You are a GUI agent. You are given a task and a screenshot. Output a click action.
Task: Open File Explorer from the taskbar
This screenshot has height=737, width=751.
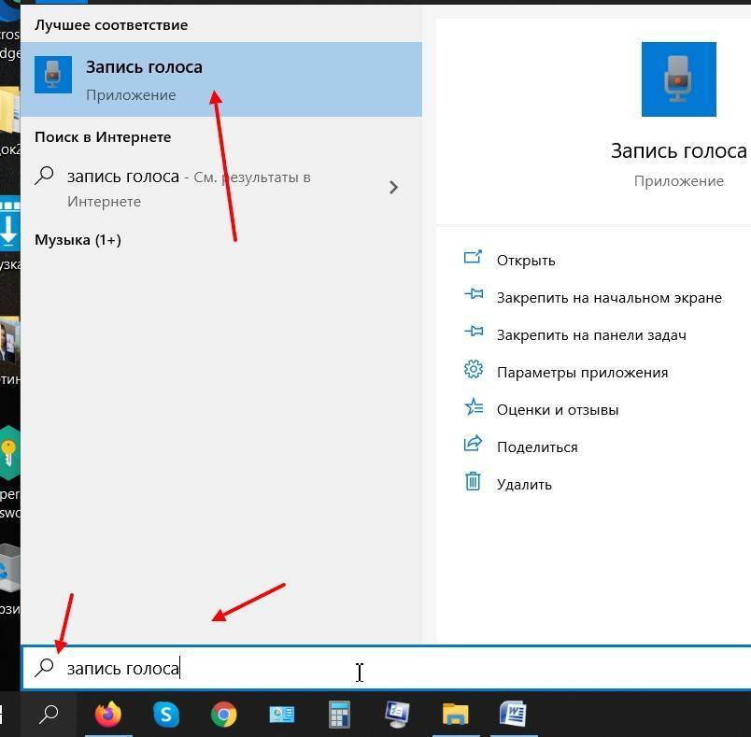tap(455, 715)
